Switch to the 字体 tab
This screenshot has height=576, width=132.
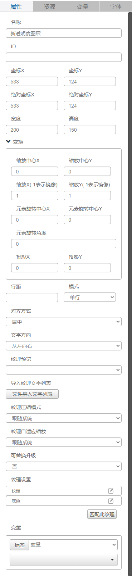click(116, 6)
